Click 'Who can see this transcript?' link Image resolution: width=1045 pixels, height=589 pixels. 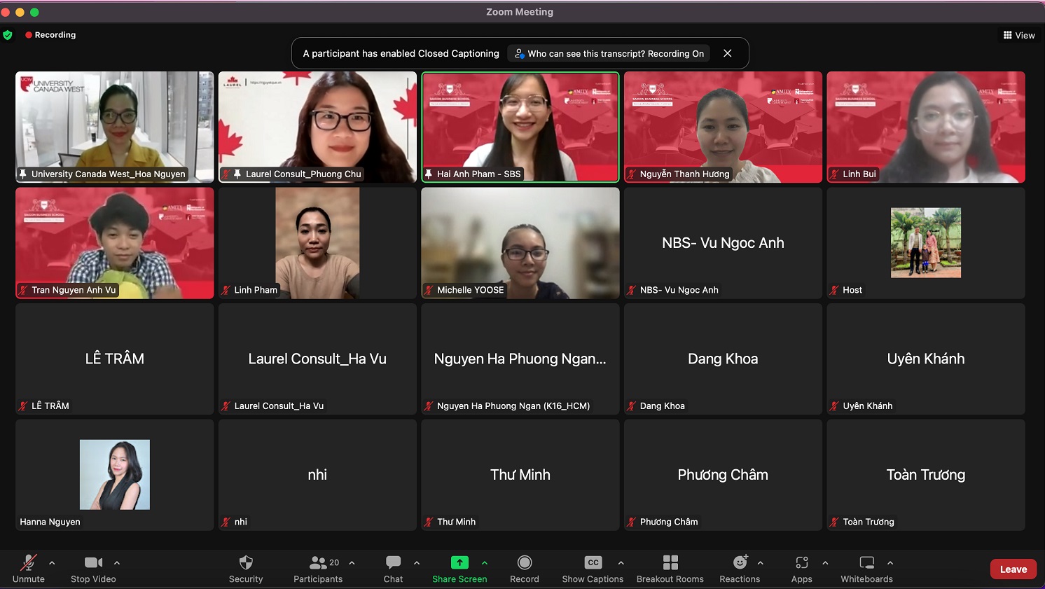coord(609,54)
